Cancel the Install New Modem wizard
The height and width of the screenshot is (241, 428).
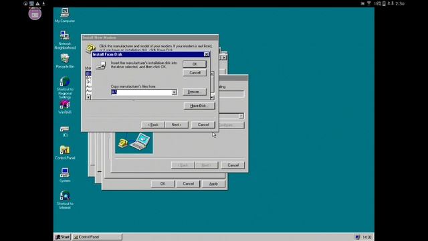pos(203,125)
